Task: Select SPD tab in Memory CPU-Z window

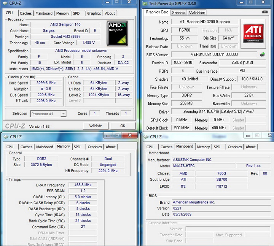Action: (77, 147)
